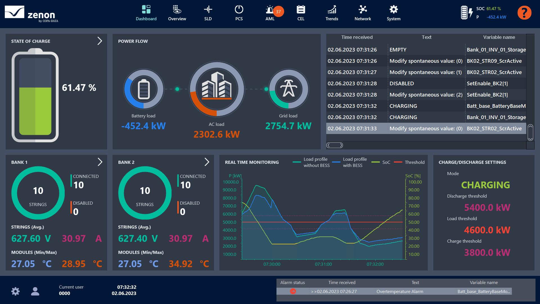Expand the Bank 1 details chevron
The height and width of the screenshot is (304, 540).
(100, 162)
